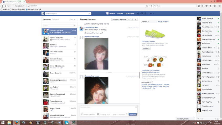Viewport: 222px width, 125px height.
Task: Click the search magnifier in Facebook search bar
Action: (90, 13)
